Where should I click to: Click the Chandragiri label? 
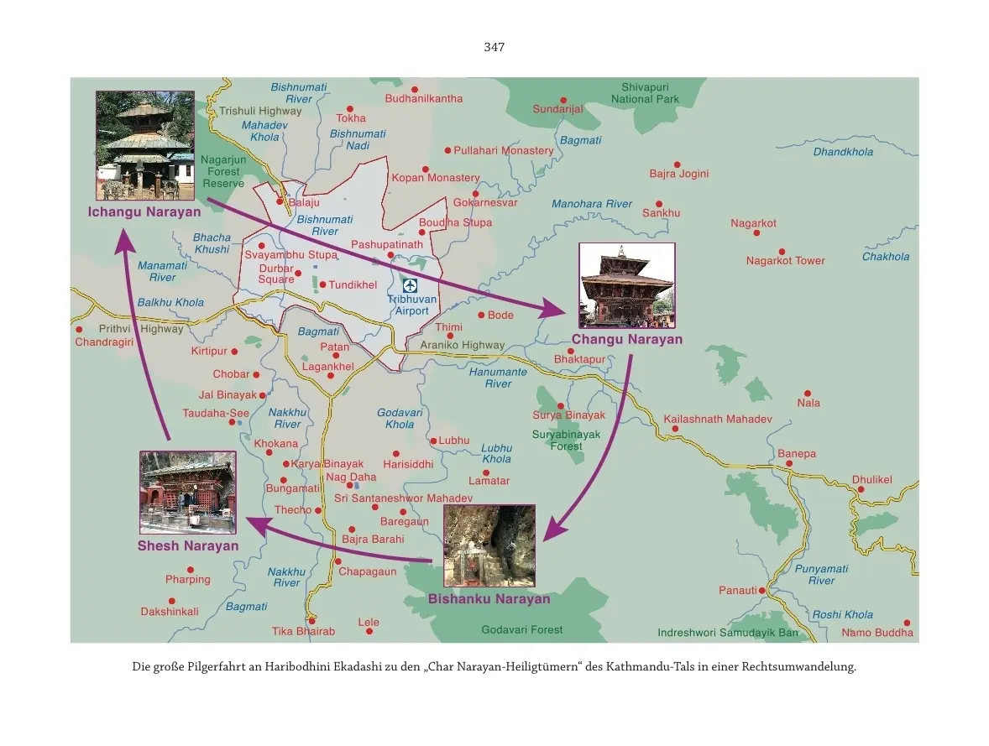104,342
